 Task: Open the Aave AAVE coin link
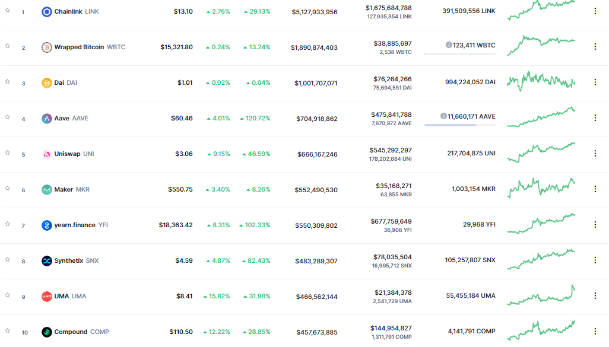click(x=71, y=119)
